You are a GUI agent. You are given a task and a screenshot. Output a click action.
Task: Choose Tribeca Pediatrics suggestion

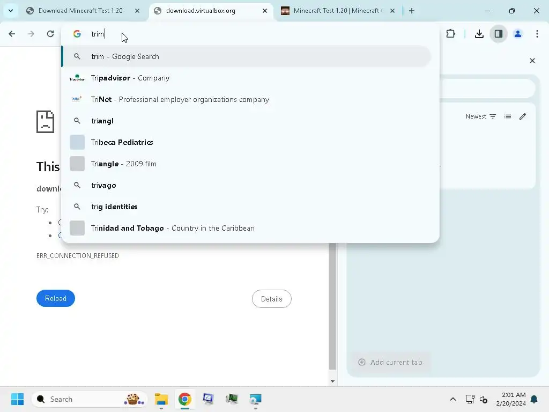pos(246,142)
